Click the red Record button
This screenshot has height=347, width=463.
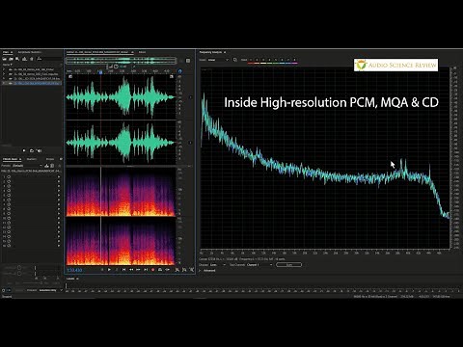click(152, 270)
